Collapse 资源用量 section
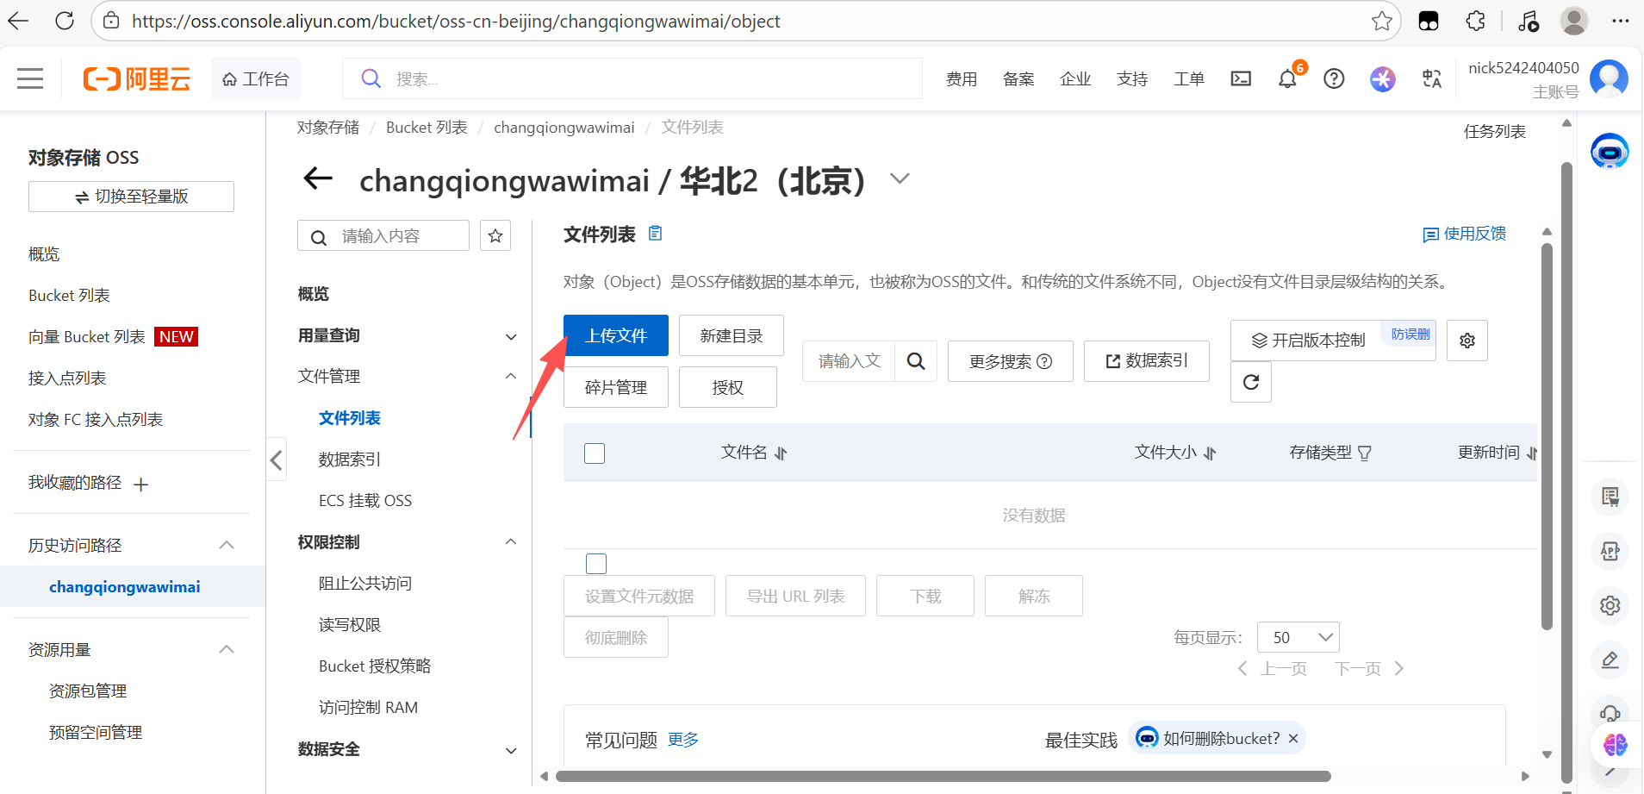This screenshot has width=1644, height=794. tap(227, 649)
